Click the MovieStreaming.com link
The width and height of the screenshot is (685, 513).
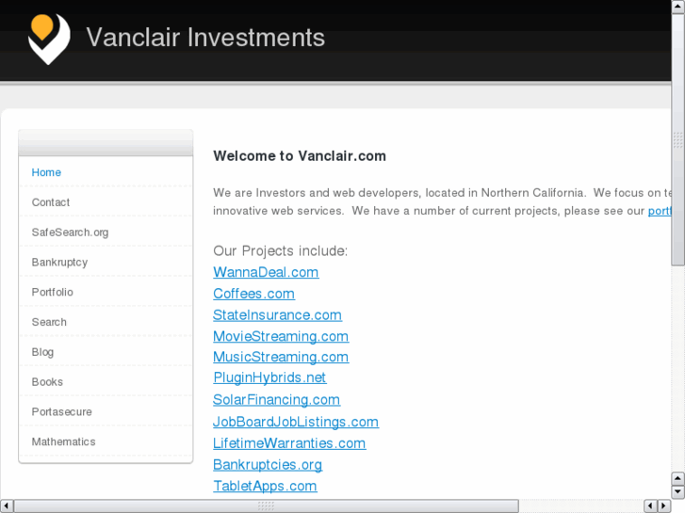(x=281, y=336)
